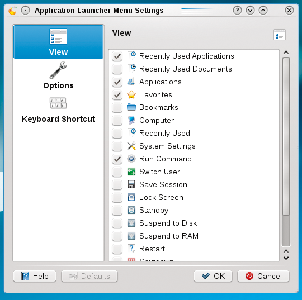Click the Lock Screen icon
The image size is (302, 300).
coord(131,197)
